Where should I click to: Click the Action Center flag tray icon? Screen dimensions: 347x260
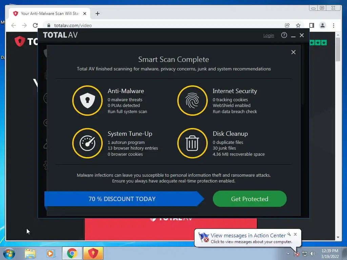297,254
